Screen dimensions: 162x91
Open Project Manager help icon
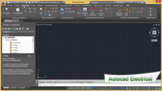coord(28,29)
